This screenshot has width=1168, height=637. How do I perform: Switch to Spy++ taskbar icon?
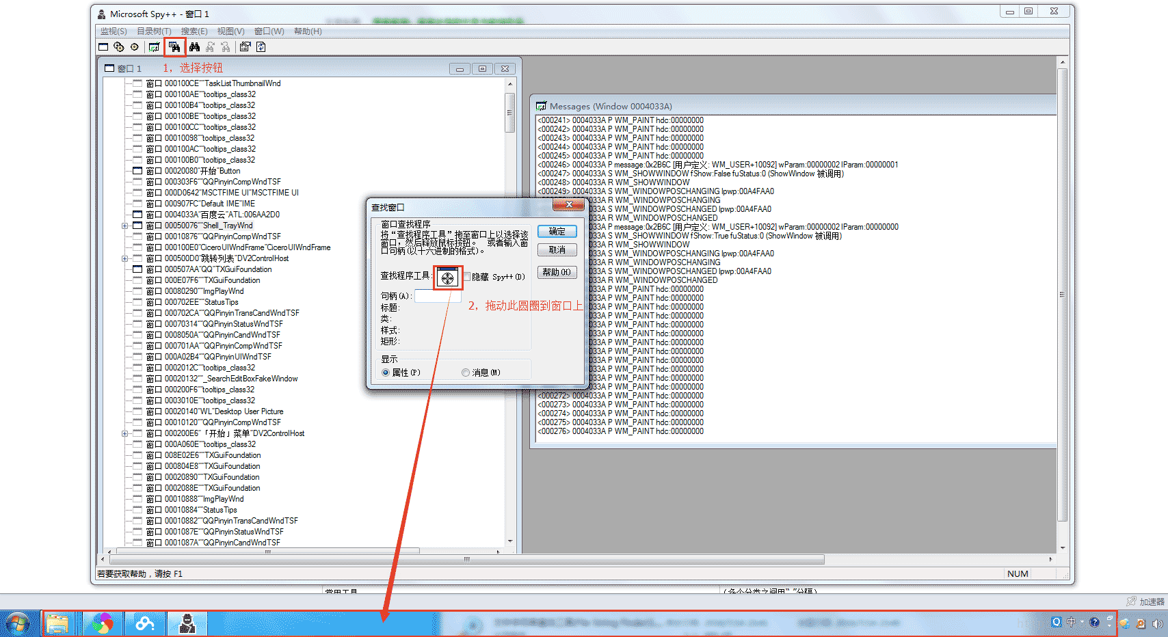pyautogui.click(x=187, y=623)
